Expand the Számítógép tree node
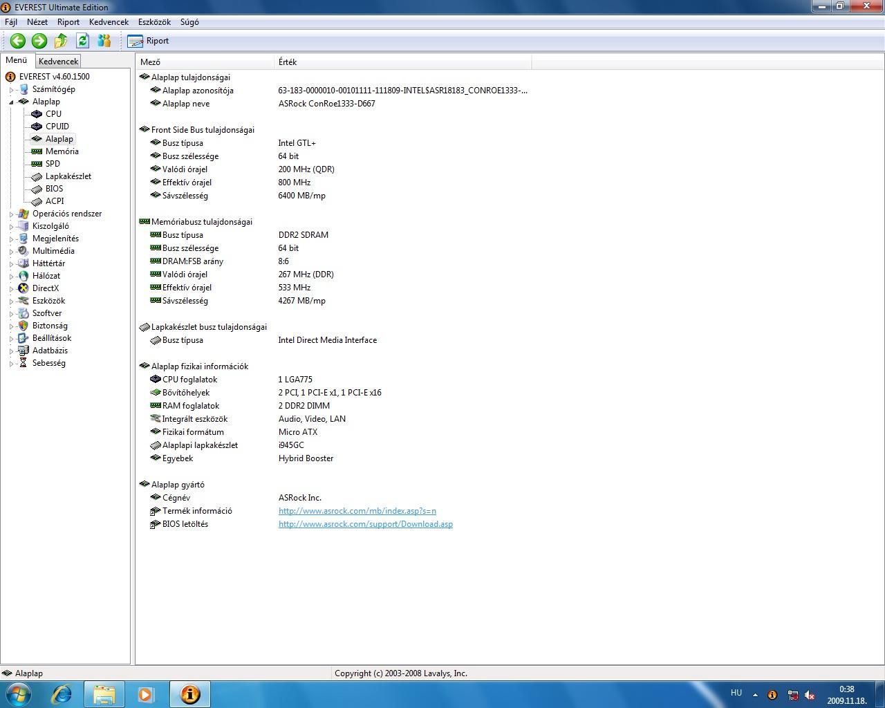 point(12,89)
